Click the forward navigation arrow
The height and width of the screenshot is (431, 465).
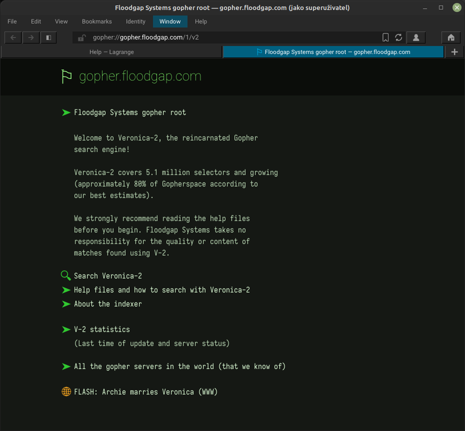coord(31,37)
